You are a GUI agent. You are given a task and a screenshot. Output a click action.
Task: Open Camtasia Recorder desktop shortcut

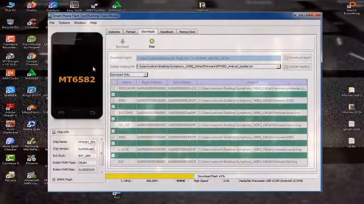[10, 42]
